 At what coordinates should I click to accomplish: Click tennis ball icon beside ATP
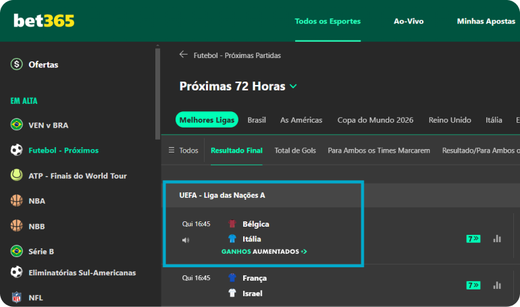(x=17, y=175)
